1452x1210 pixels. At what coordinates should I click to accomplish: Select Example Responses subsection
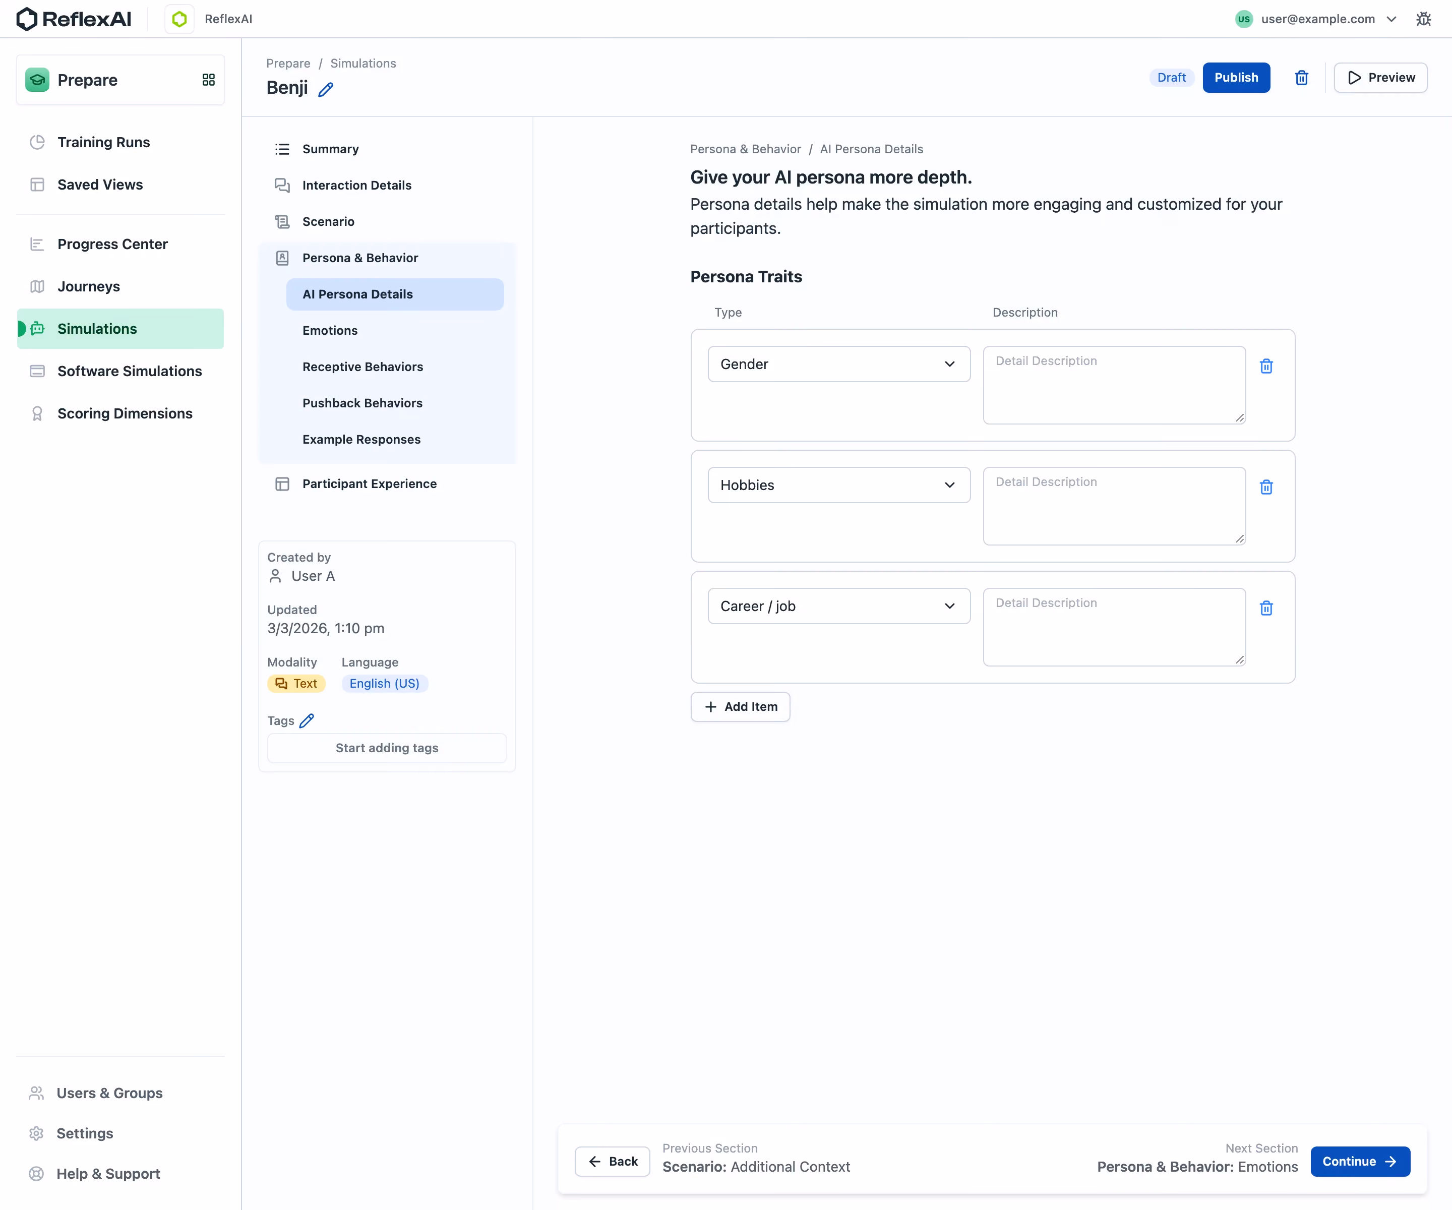[395, 440]
